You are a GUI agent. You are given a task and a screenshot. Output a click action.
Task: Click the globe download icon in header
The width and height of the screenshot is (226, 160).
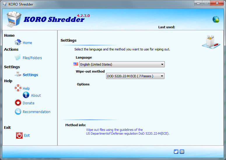coord(216,20)
